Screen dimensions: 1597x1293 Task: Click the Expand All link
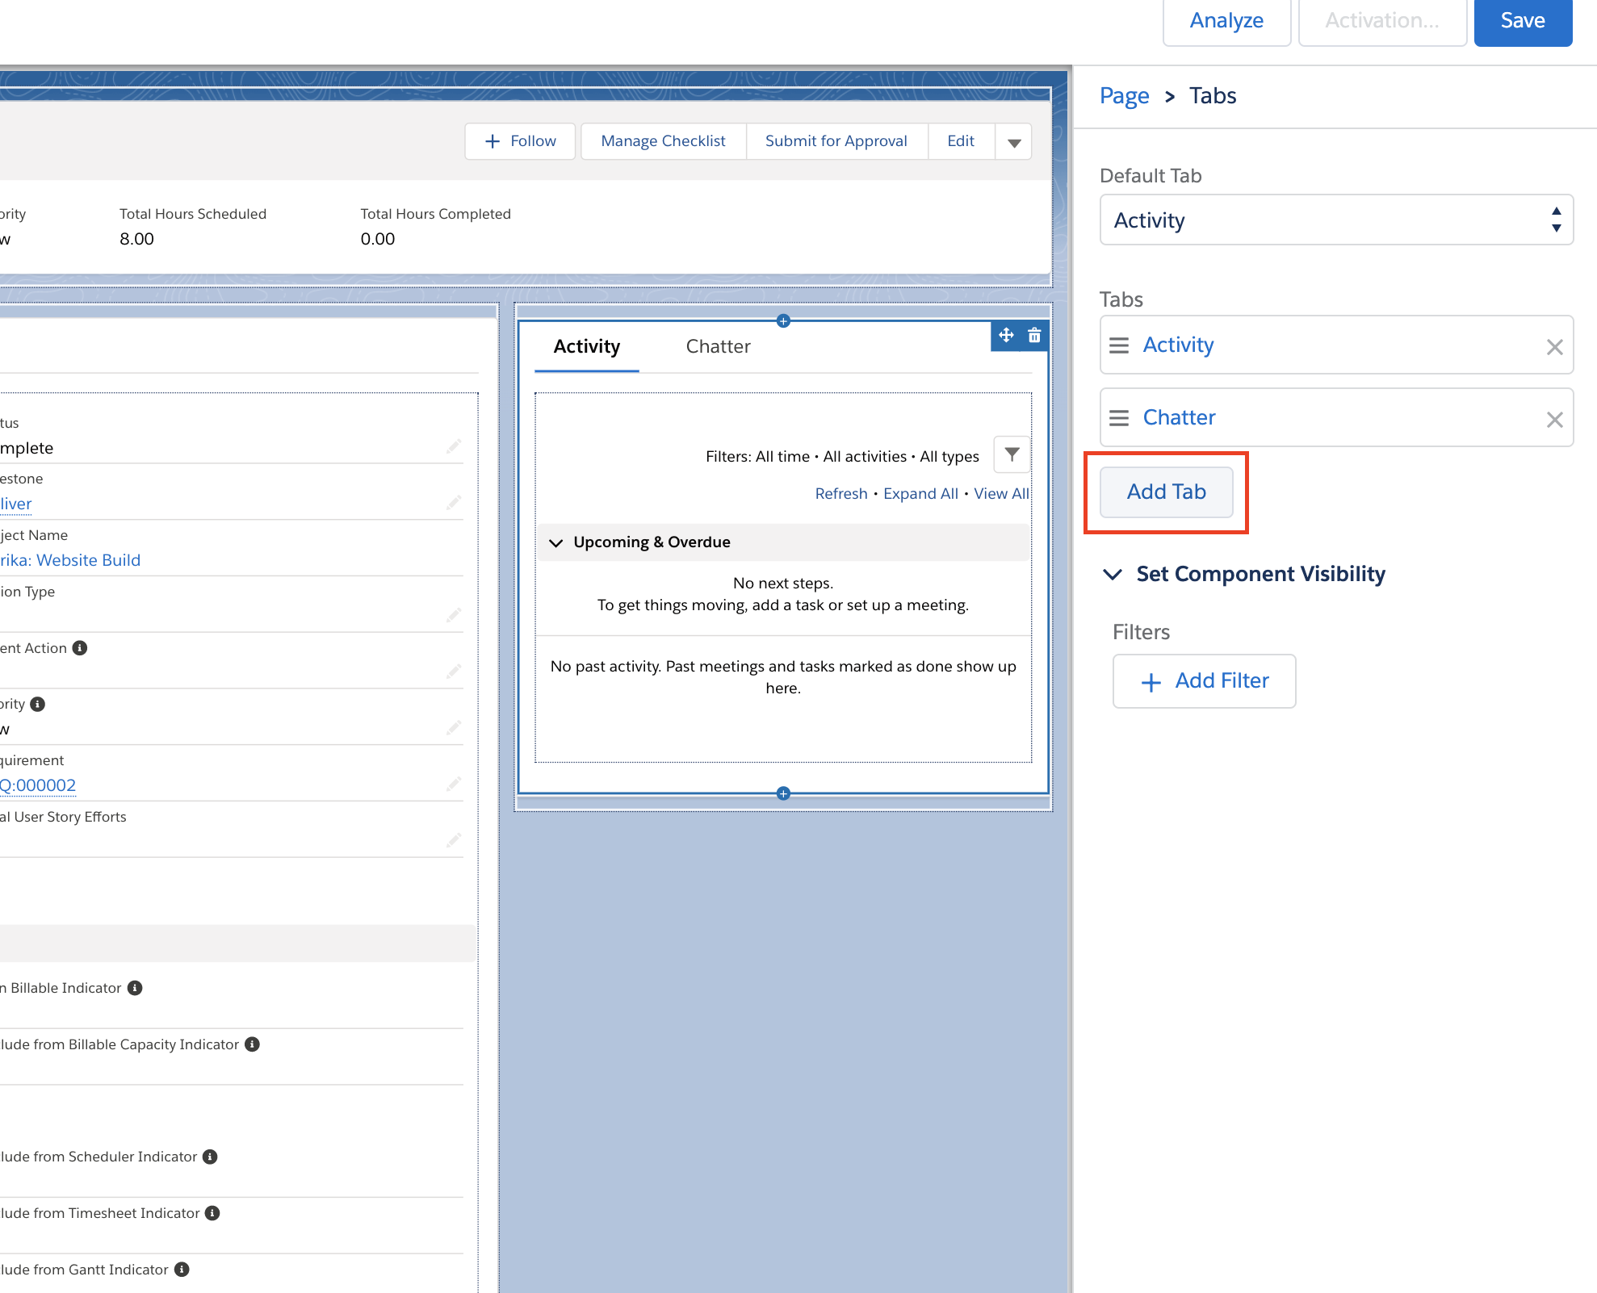coord(920,493)
